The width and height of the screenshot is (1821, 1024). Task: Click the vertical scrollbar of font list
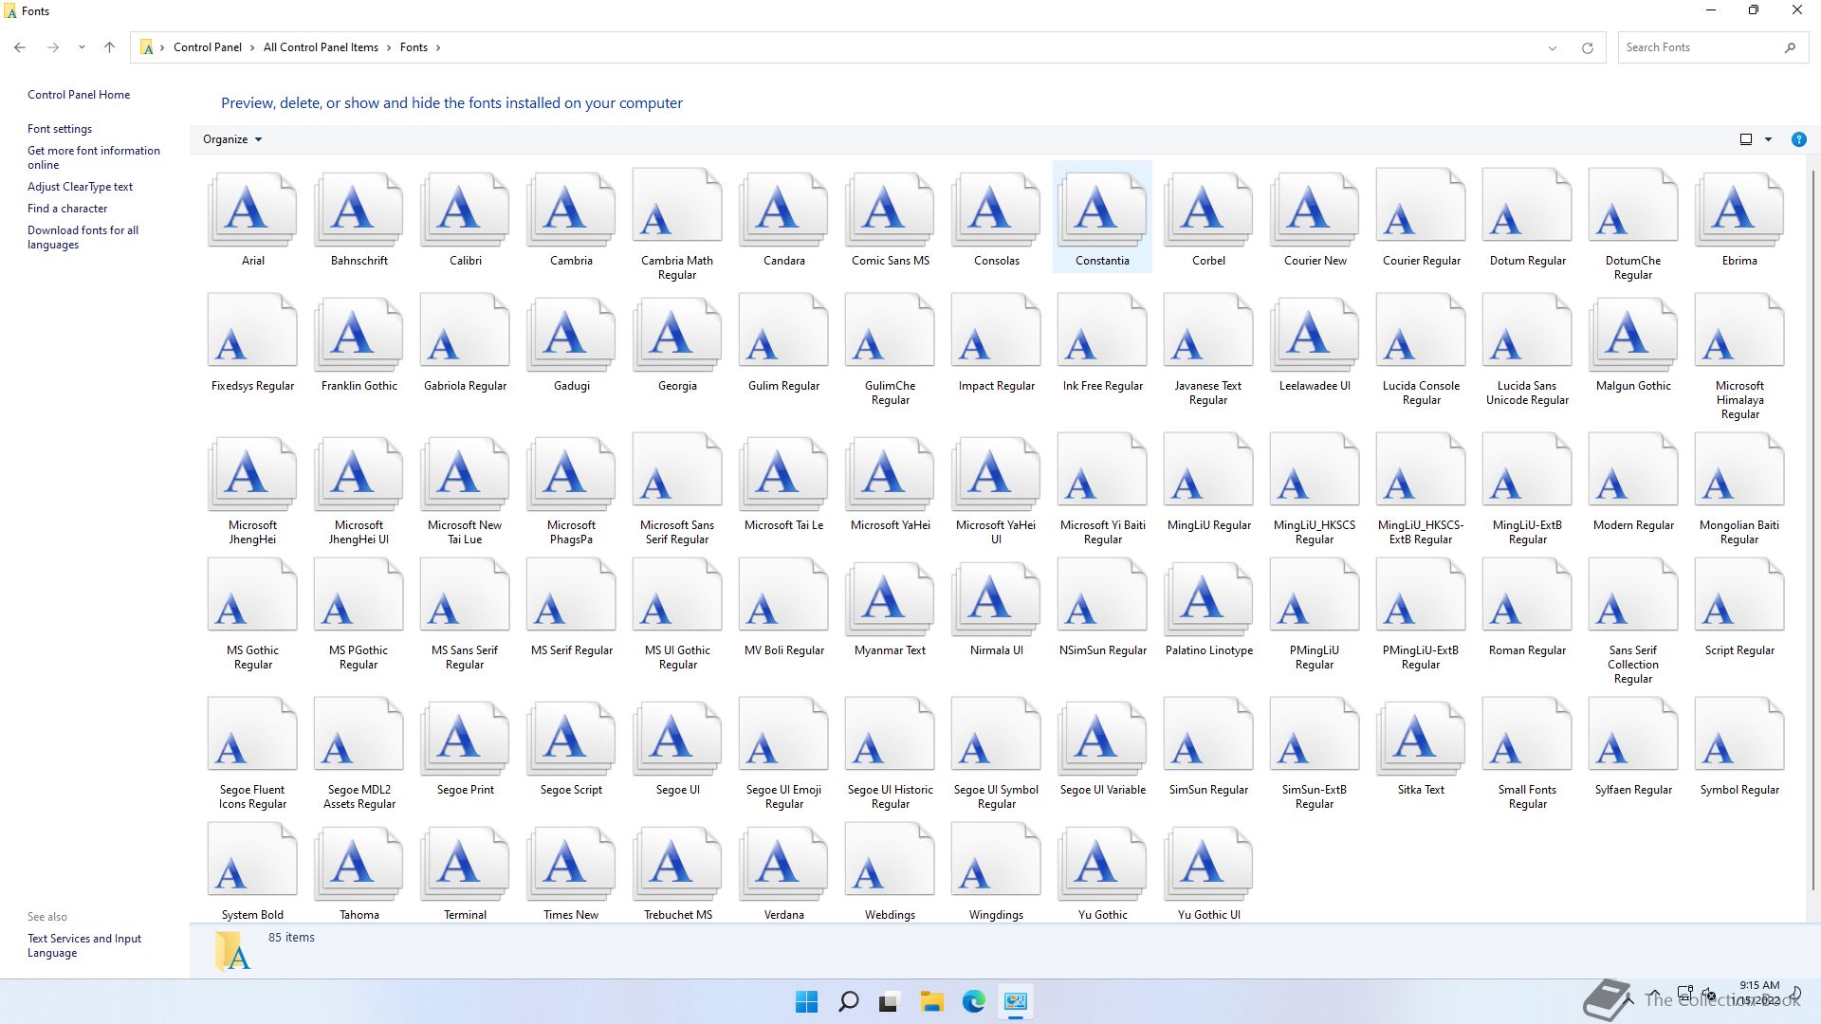pyautogui.click(x=1813, y=531)
